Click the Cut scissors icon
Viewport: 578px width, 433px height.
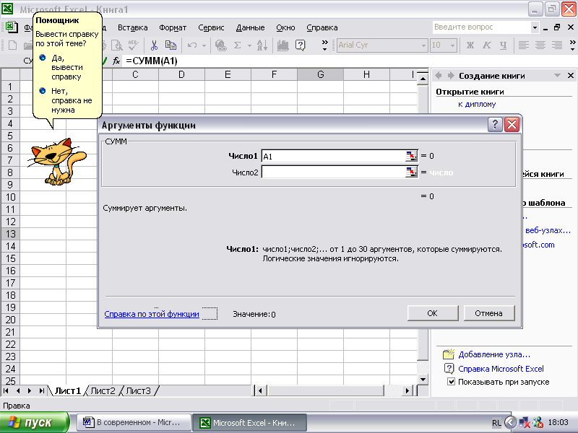(154, 45)
